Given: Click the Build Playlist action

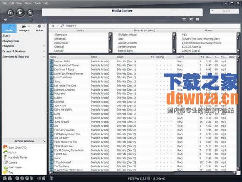Looking at the screenshot, I should click(13, 167).
